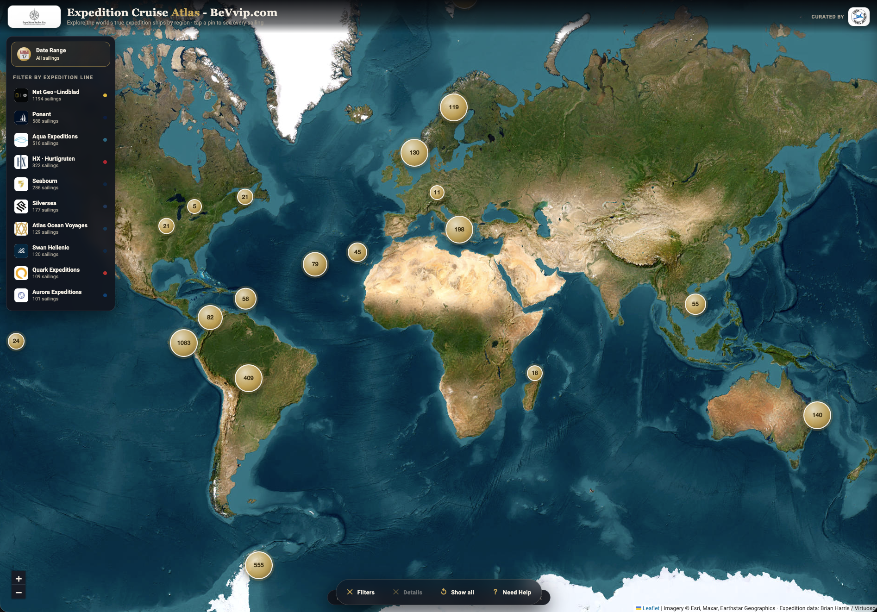The width and height of the screenshot is (877, 612).
Task: Open the 24 Pacific cluster pin
Action: pyautogui.click(x=16, y=341)
